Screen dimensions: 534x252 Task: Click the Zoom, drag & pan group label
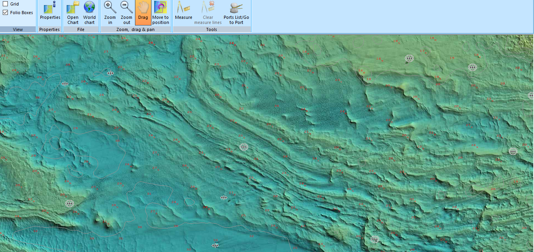point(136,29)
